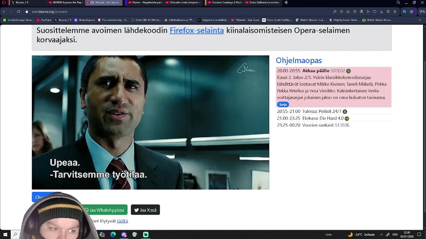Click the translate globe icon in the address bar
Image resolution: width=426 pixels, height=239 pixels.
pyautogui.click(x=361, y=12)
